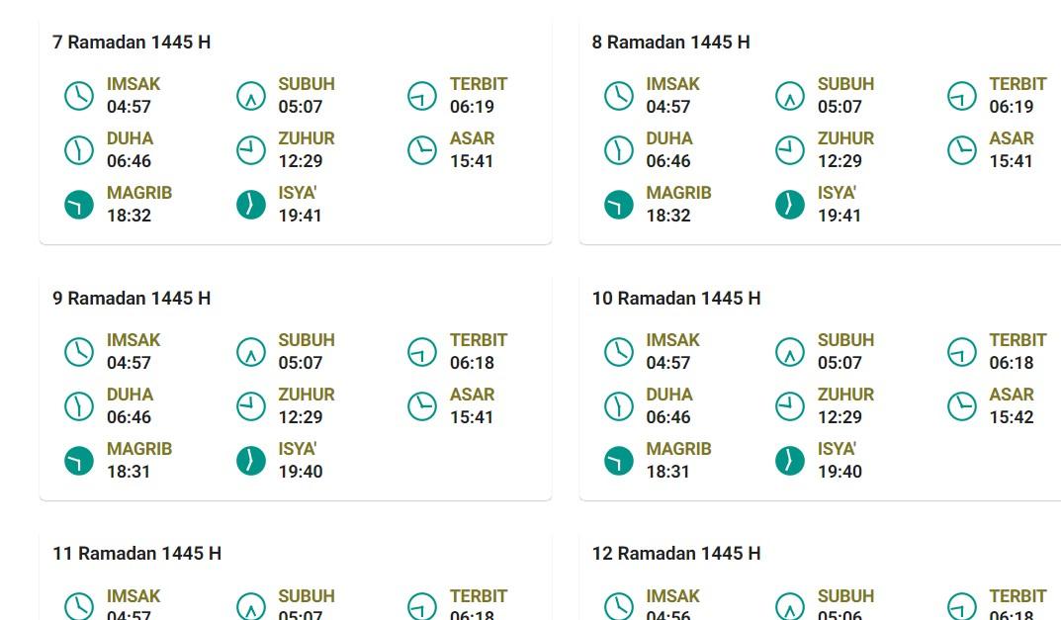Click the Imsak clock icon for 7 Ramadan
This screenshot has height=620, width=1061.
coord(79,96)
